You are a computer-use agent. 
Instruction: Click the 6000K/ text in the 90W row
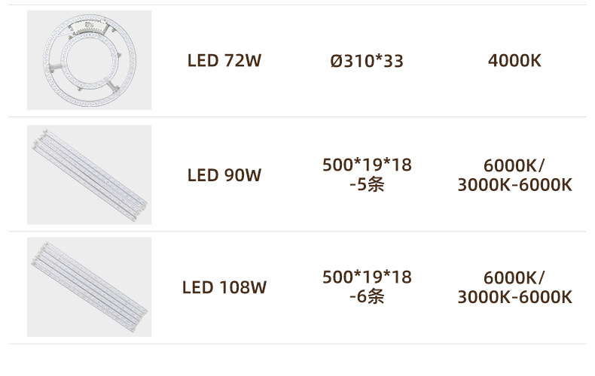tap(514, 165)
